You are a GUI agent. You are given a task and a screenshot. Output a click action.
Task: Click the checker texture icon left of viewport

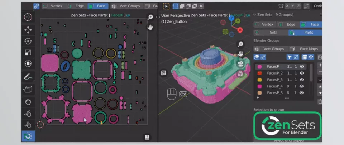[164, 73]
